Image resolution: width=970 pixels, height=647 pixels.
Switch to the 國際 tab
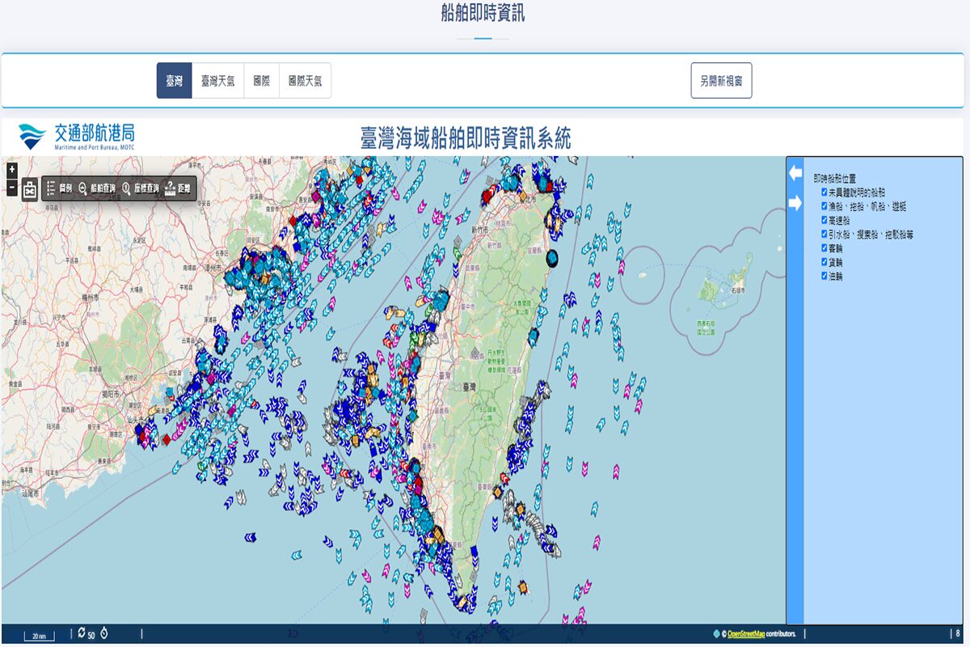pos(261,81)
